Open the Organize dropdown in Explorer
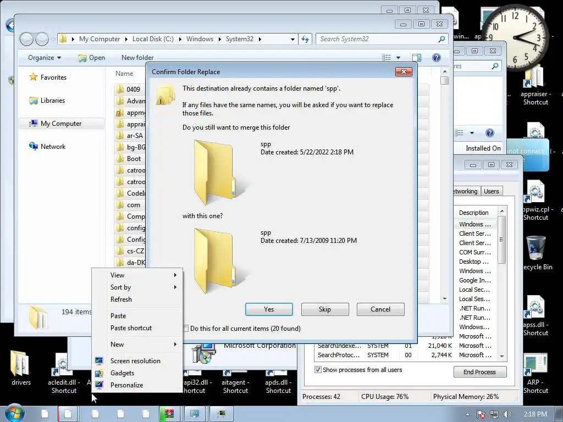The image size is (563, 422). tap(45, 58)
